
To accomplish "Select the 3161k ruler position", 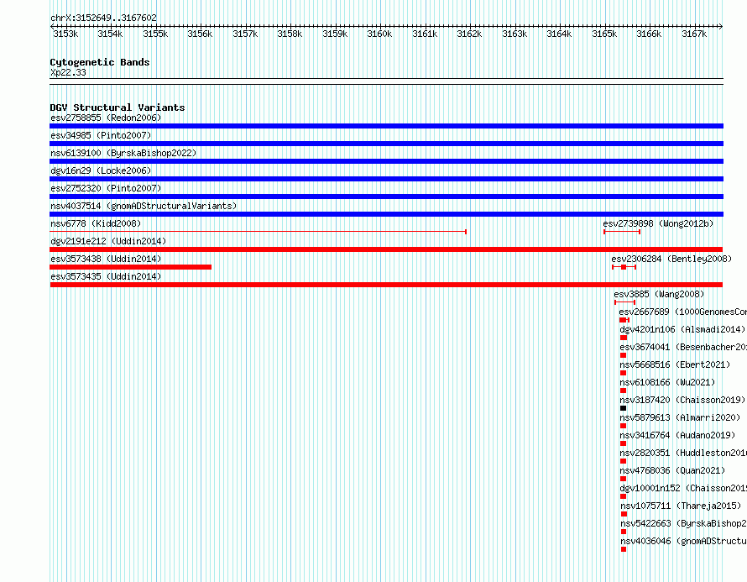I will click(425, 34).
